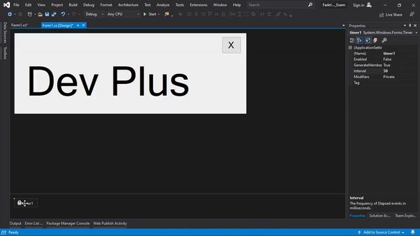Open the Help menu
Screen dimensions: 420x236
[x=237, y=5]
